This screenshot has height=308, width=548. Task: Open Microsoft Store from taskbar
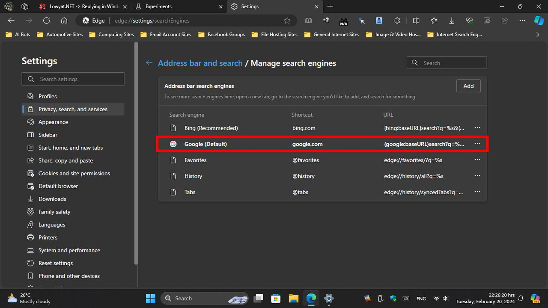tap(276, 298)
